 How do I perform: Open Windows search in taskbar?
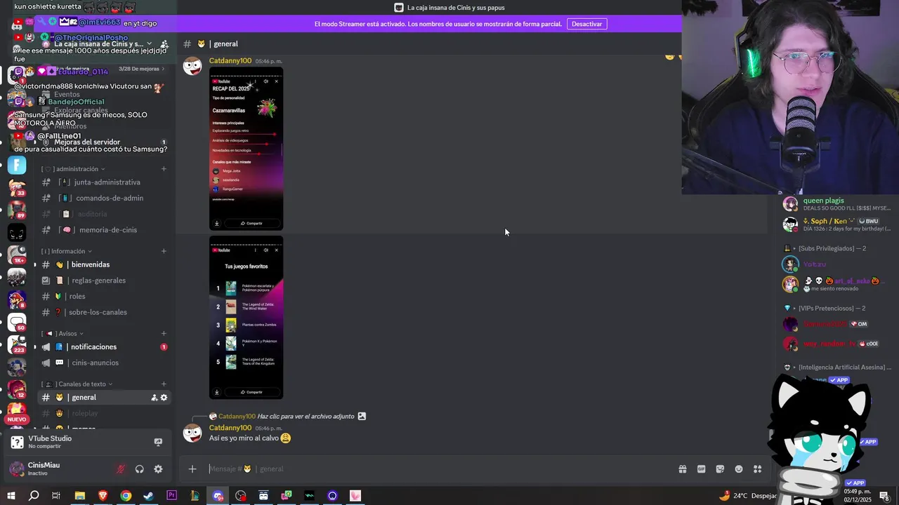click(x=34, y=496)
